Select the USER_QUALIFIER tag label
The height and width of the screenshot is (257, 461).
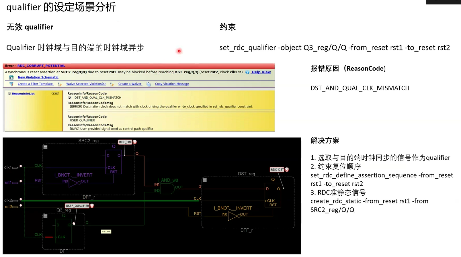pyautogui.click(x=77, y=206)
